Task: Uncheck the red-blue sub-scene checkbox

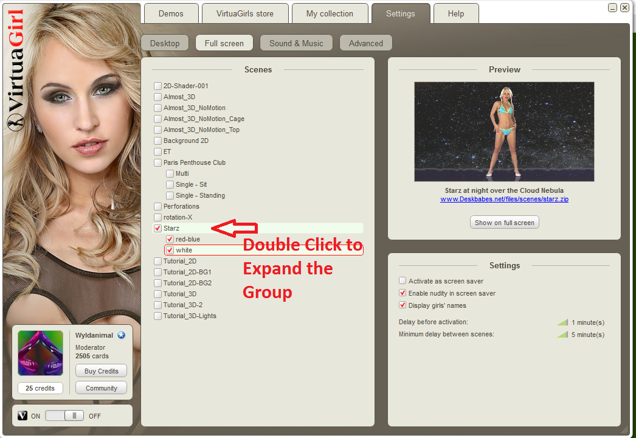Action: tap(170, 240)
